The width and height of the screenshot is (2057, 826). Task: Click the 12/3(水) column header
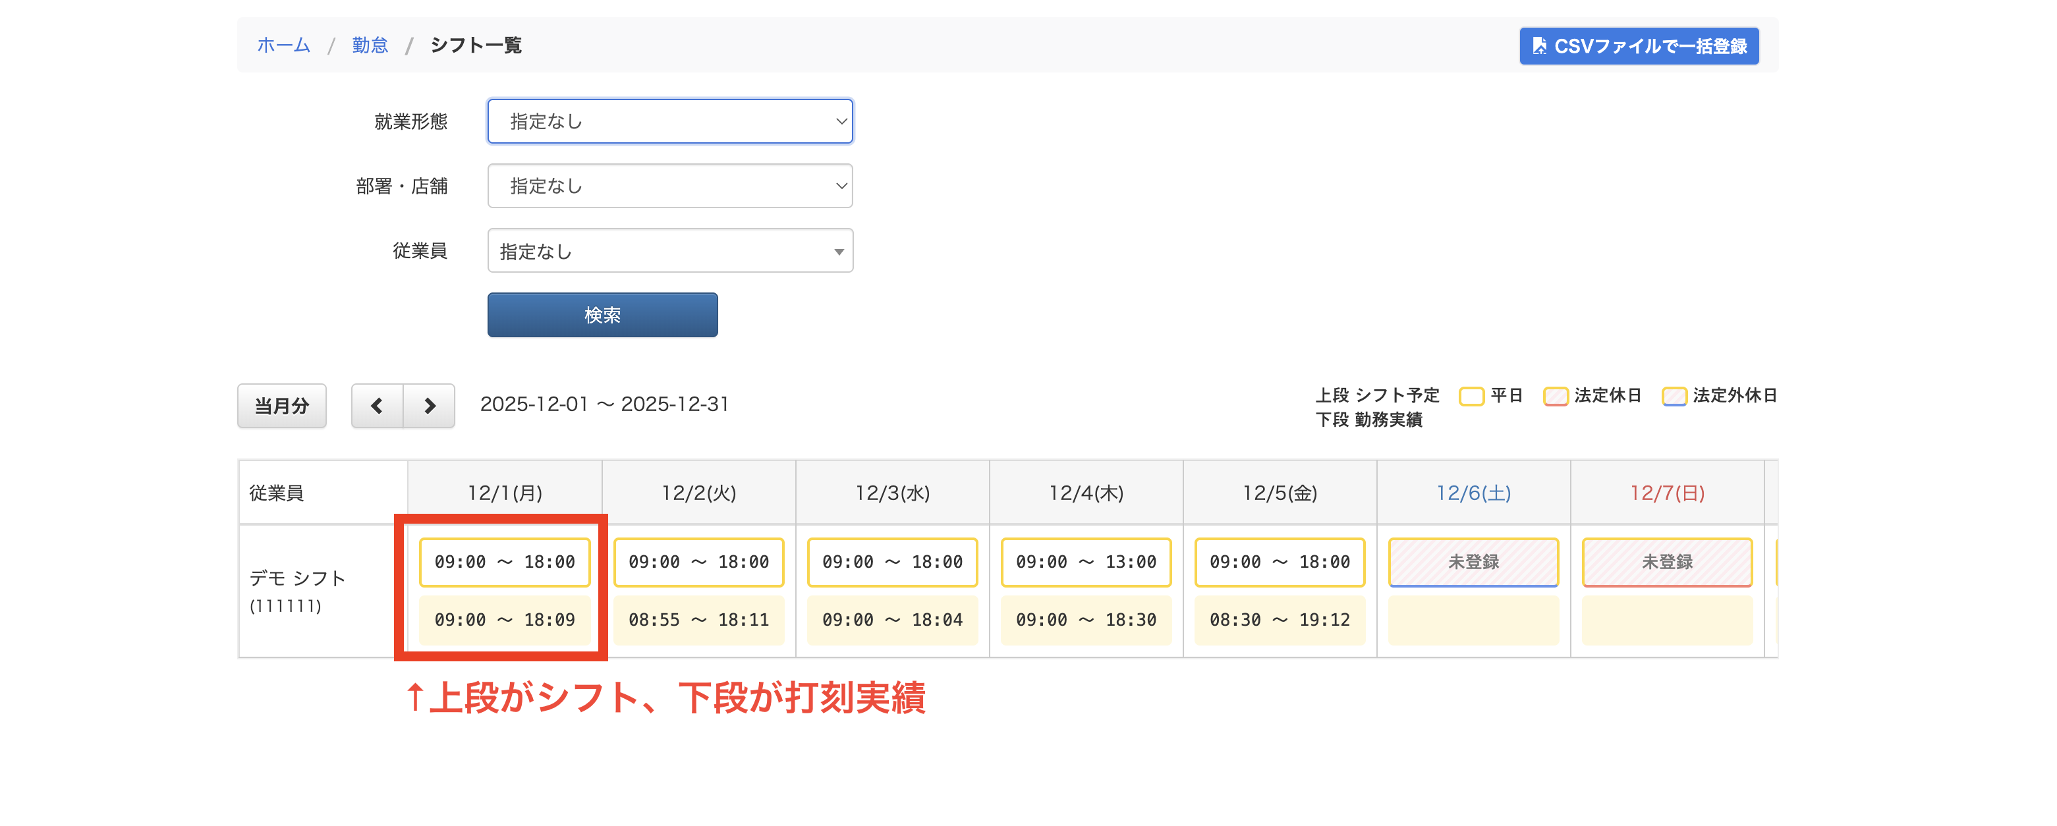[893, 493]
